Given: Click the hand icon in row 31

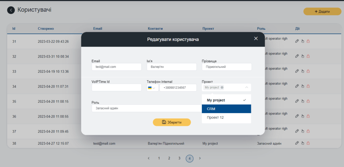Looking at the screenshot, I should pyautogui.click(x=303, y=41).
